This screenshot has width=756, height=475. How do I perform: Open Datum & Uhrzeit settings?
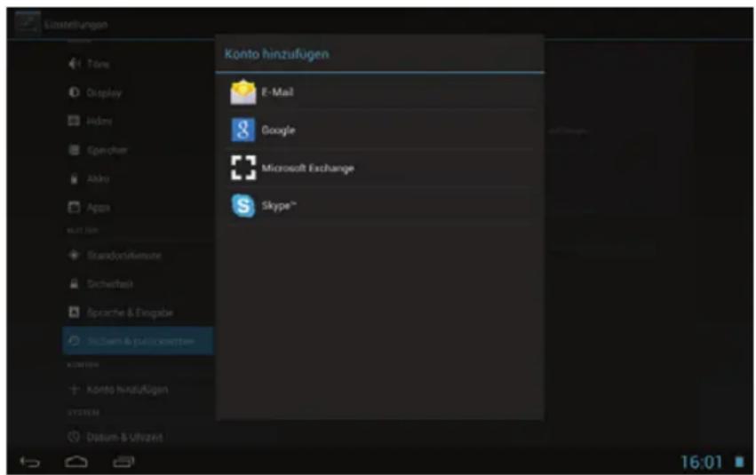click(x=138, y=437)
